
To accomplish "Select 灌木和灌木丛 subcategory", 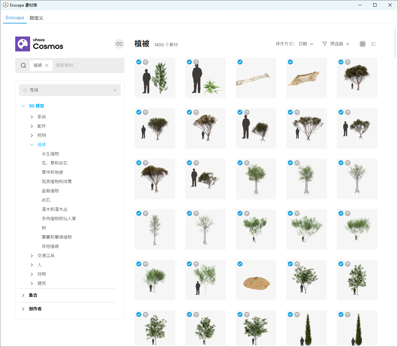I will point(55,210).
